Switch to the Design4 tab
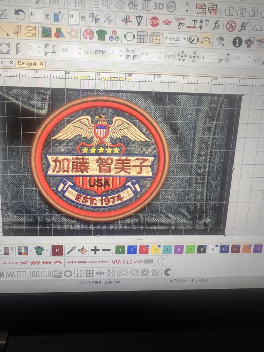Screen dimensions: 264x352 tap(27, 64)
